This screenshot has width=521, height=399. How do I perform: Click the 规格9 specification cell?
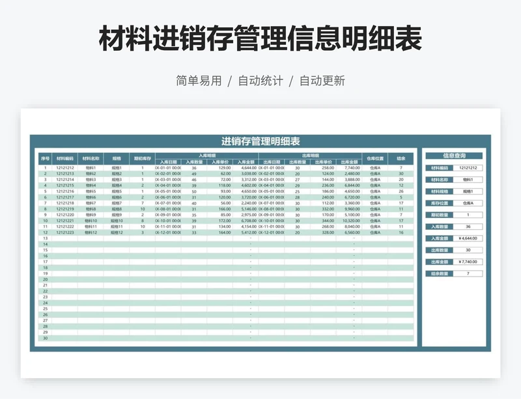coord(117,215)
